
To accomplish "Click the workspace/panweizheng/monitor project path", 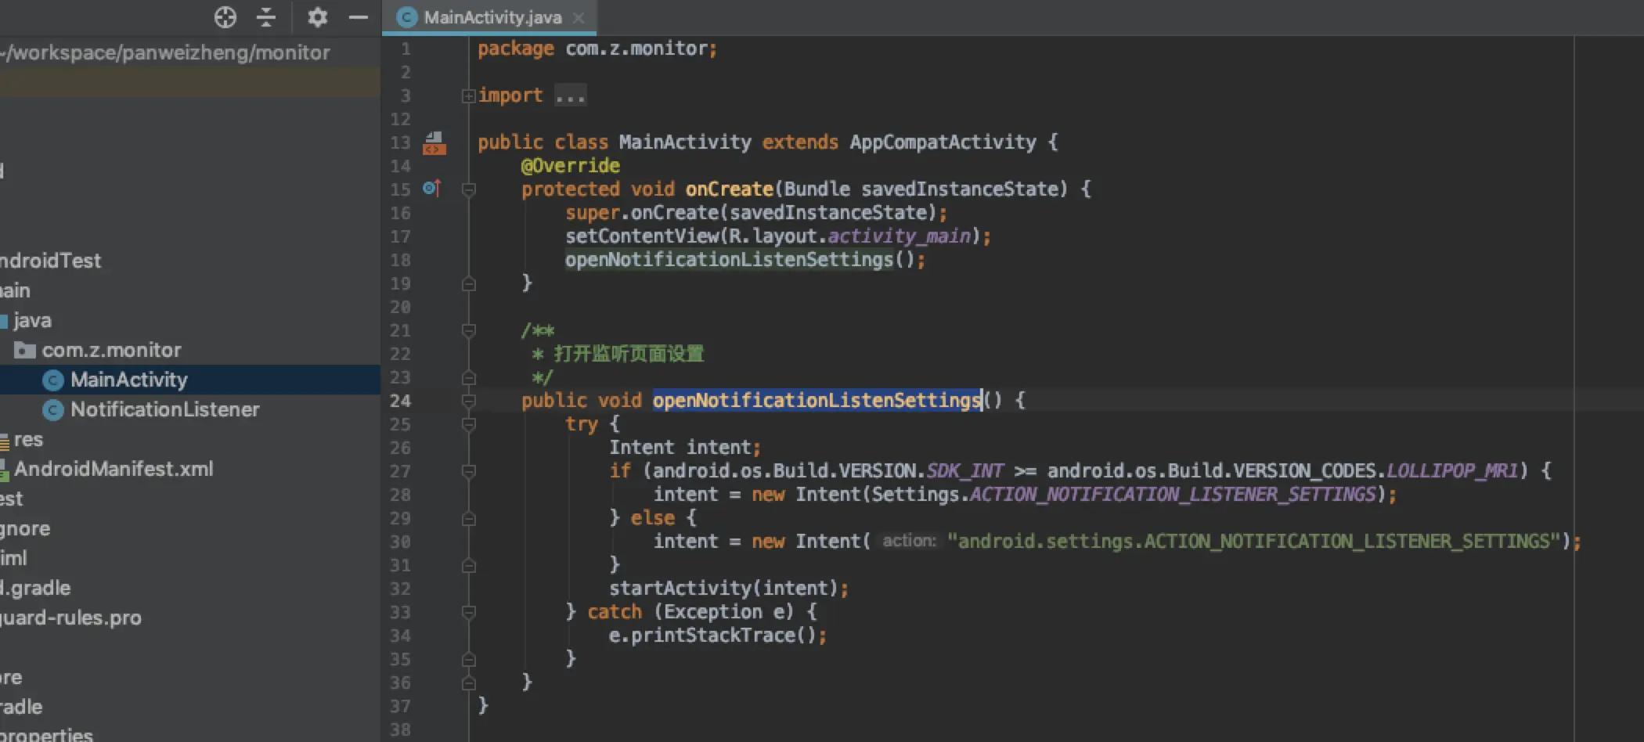I will (165, 52).
